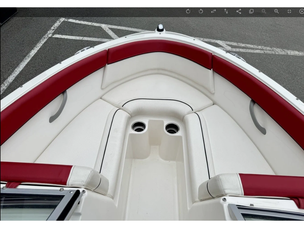
Task: Start the image slideshow
Action: (301, 11)
